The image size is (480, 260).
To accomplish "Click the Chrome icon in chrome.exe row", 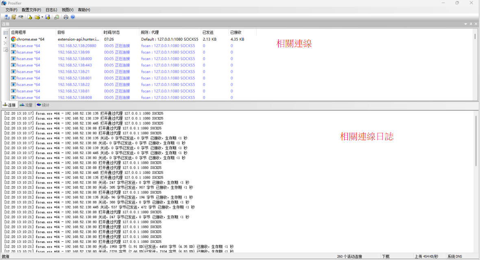I will click(13, 39).
